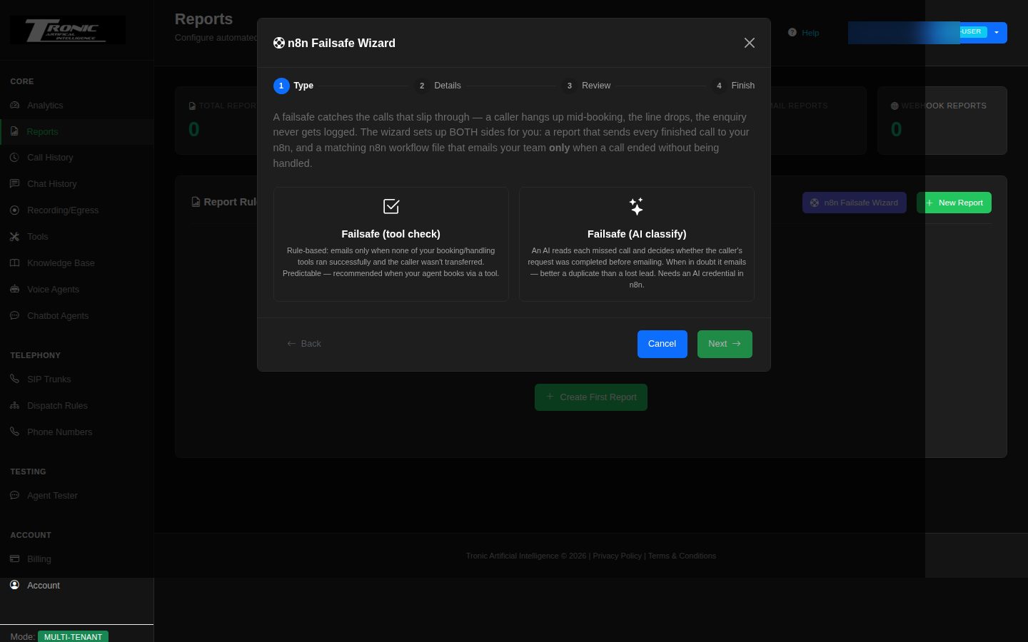
Task: Click the New Report button
Action: (x=954, y=203)
